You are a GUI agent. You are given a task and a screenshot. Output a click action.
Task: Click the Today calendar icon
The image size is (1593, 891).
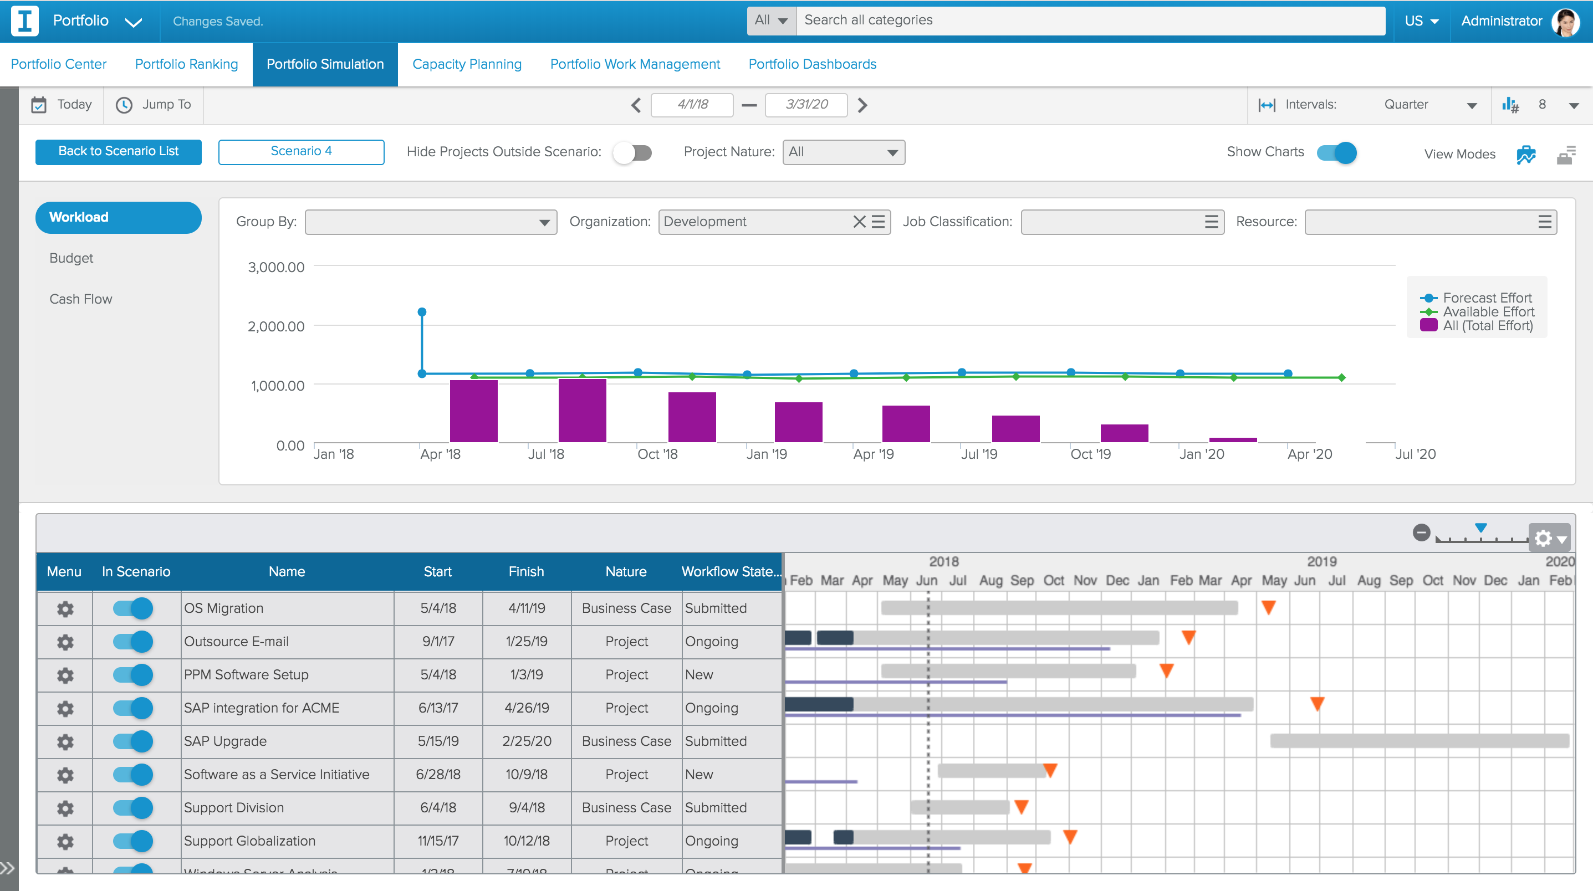tap(39, 105)
